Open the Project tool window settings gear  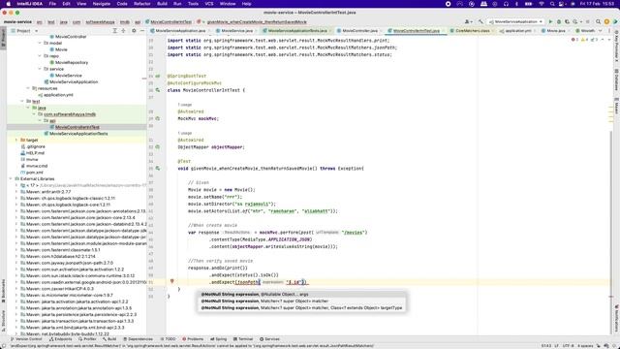(134, 30)
